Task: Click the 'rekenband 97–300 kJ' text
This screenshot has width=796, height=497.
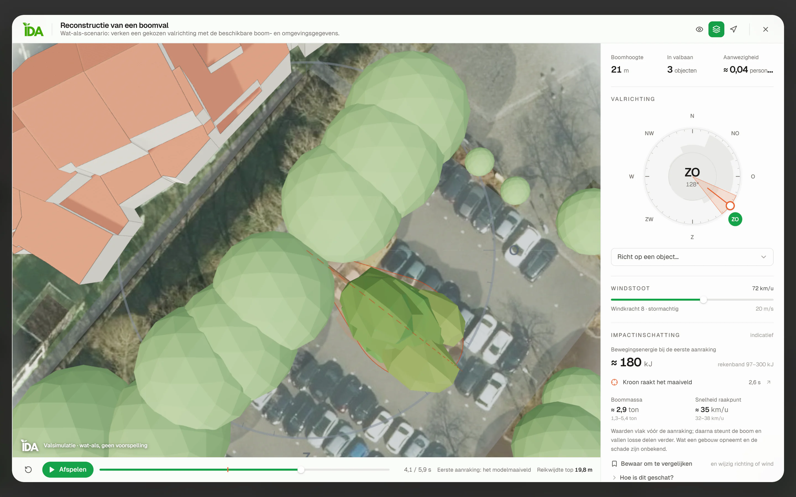Action: point(745,364)
